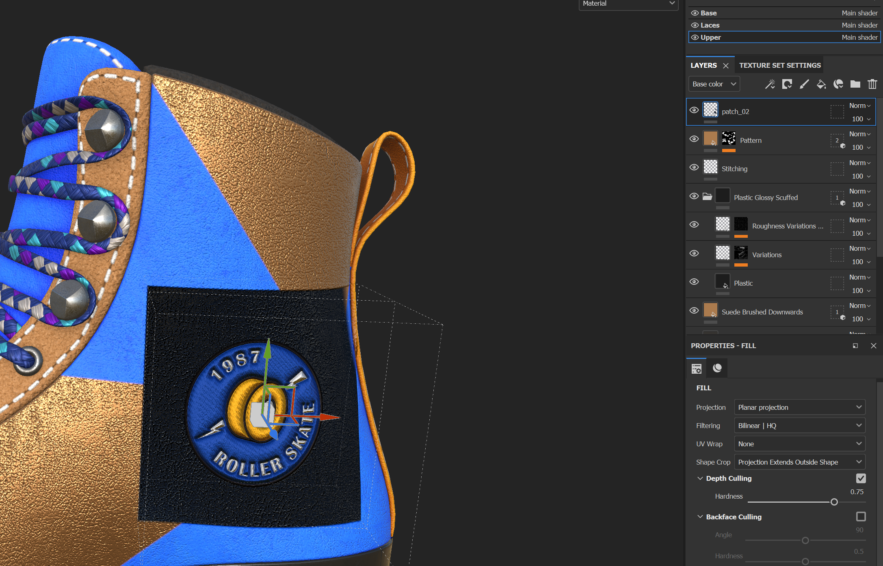Image resolution: width=883 pixels, height=566 pixels.
Task: Hide the Pattern layer with eye icon
Action: coord(694,139)
